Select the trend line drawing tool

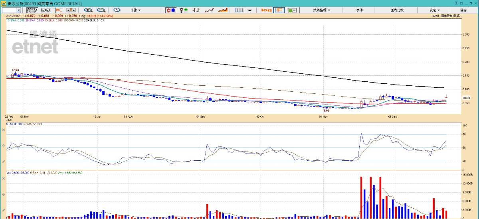tap(58, 10)
